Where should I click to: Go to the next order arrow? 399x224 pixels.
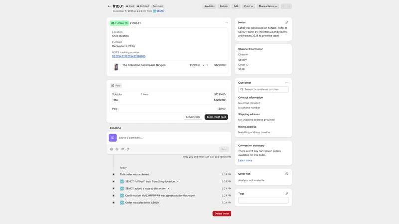(289, 6)
